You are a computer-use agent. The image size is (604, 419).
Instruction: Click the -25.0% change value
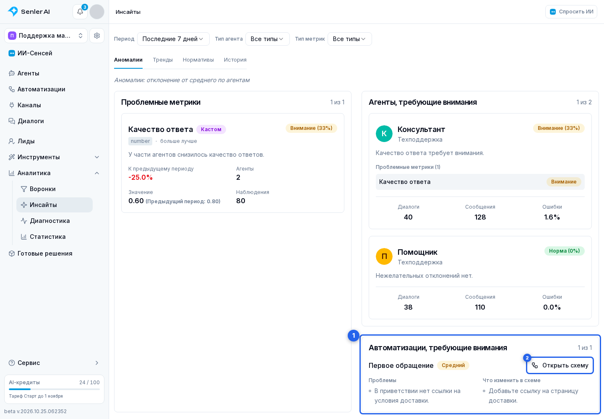pos(141,178)
